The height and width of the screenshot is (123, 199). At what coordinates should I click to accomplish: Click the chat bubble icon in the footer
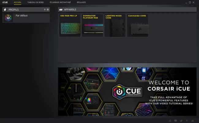click(175, 121)
